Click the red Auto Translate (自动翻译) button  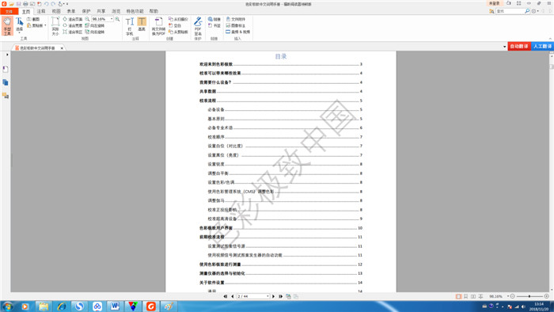click(x=519, y=46)
